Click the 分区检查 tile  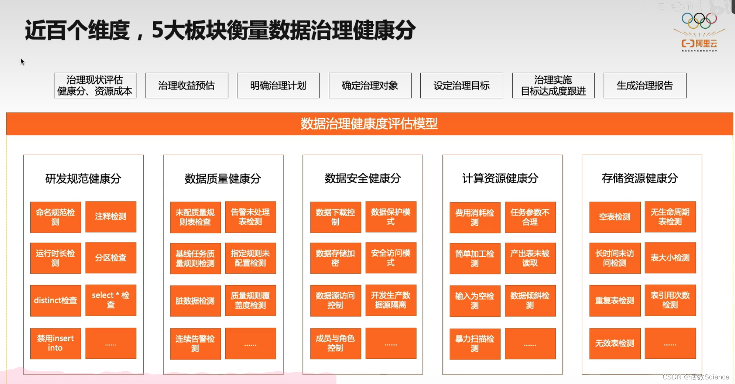pos(111,258)
